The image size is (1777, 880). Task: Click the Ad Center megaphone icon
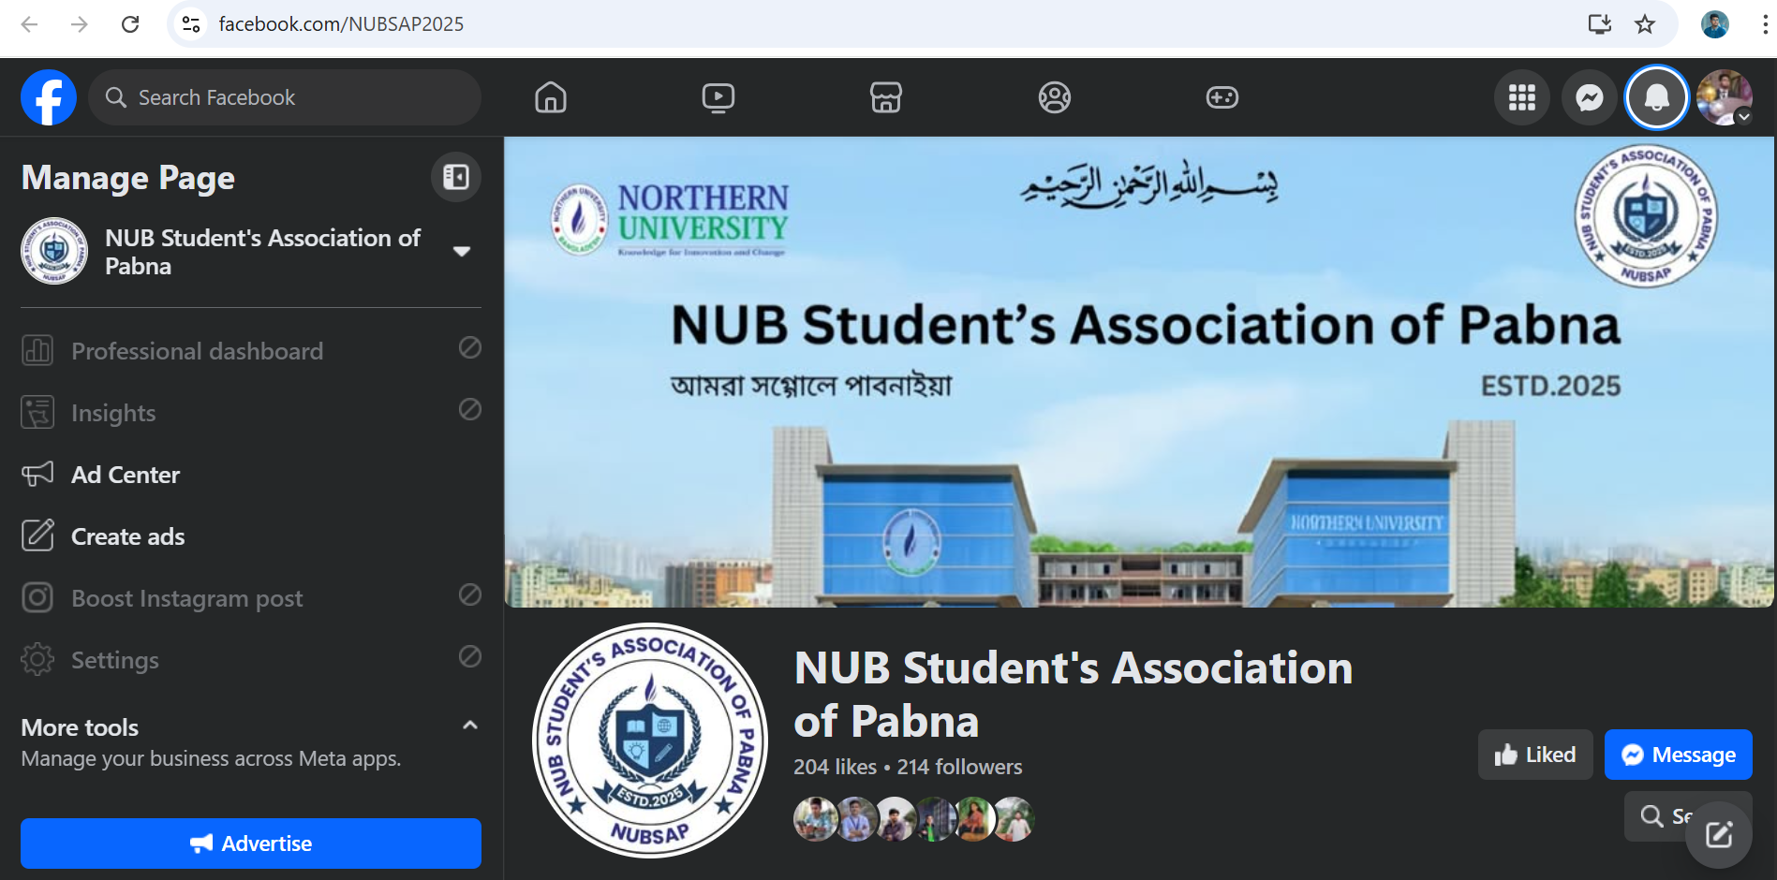click(x=37, y=475)
